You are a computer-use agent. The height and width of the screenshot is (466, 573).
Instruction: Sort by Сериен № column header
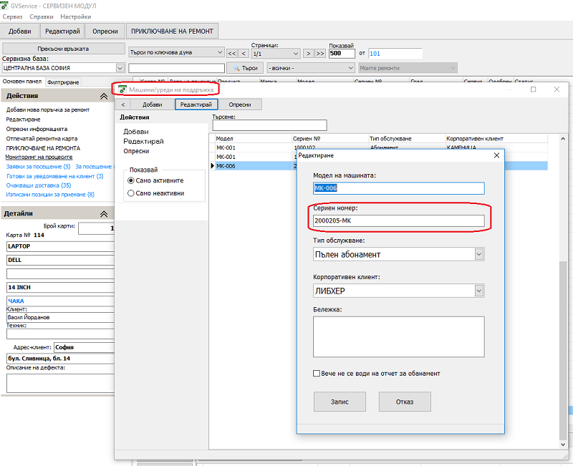click(330, 139)
